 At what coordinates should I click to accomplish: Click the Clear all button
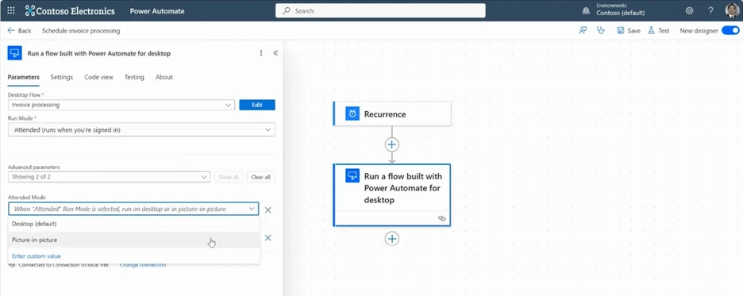260,177
